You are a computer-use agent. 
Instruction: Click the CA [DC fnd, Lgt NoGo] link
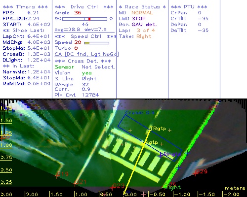(86, 54)
